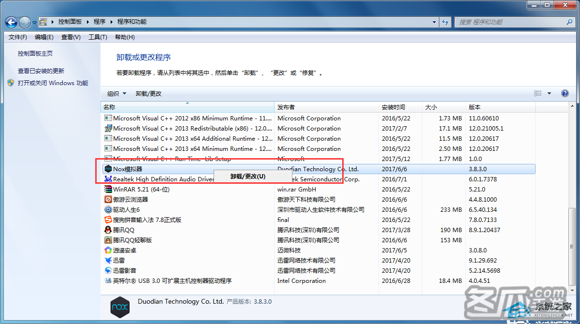Click the publisher cell '迈微科技'
The image size is (580, 324).
tap(289, 250)
